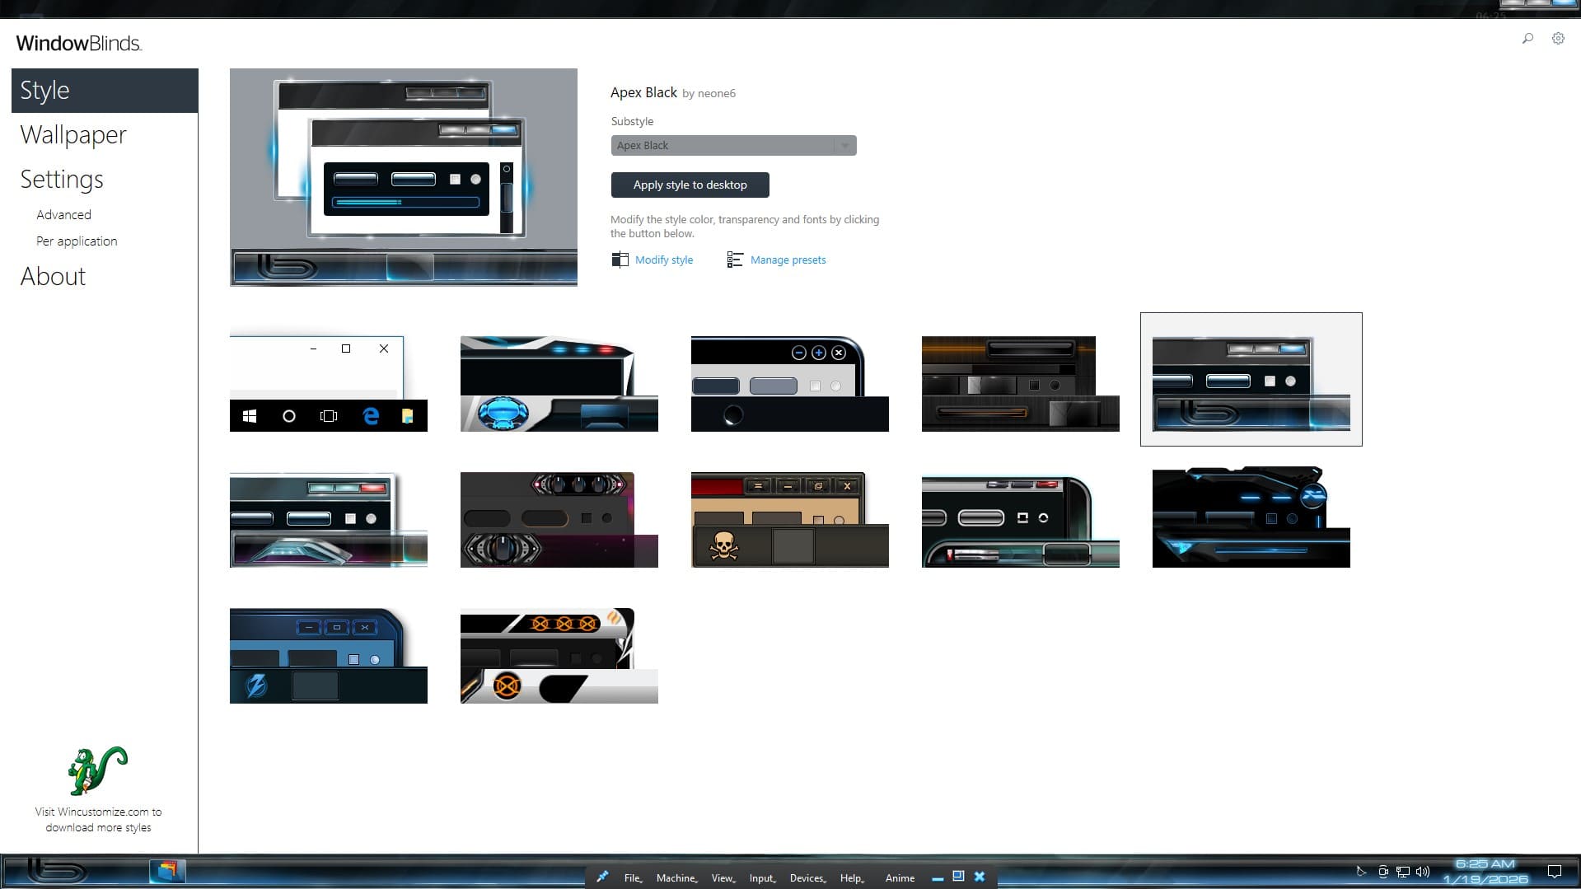Click the large Apex Black preview image
1581x889 pixels.
coord(404,177)
